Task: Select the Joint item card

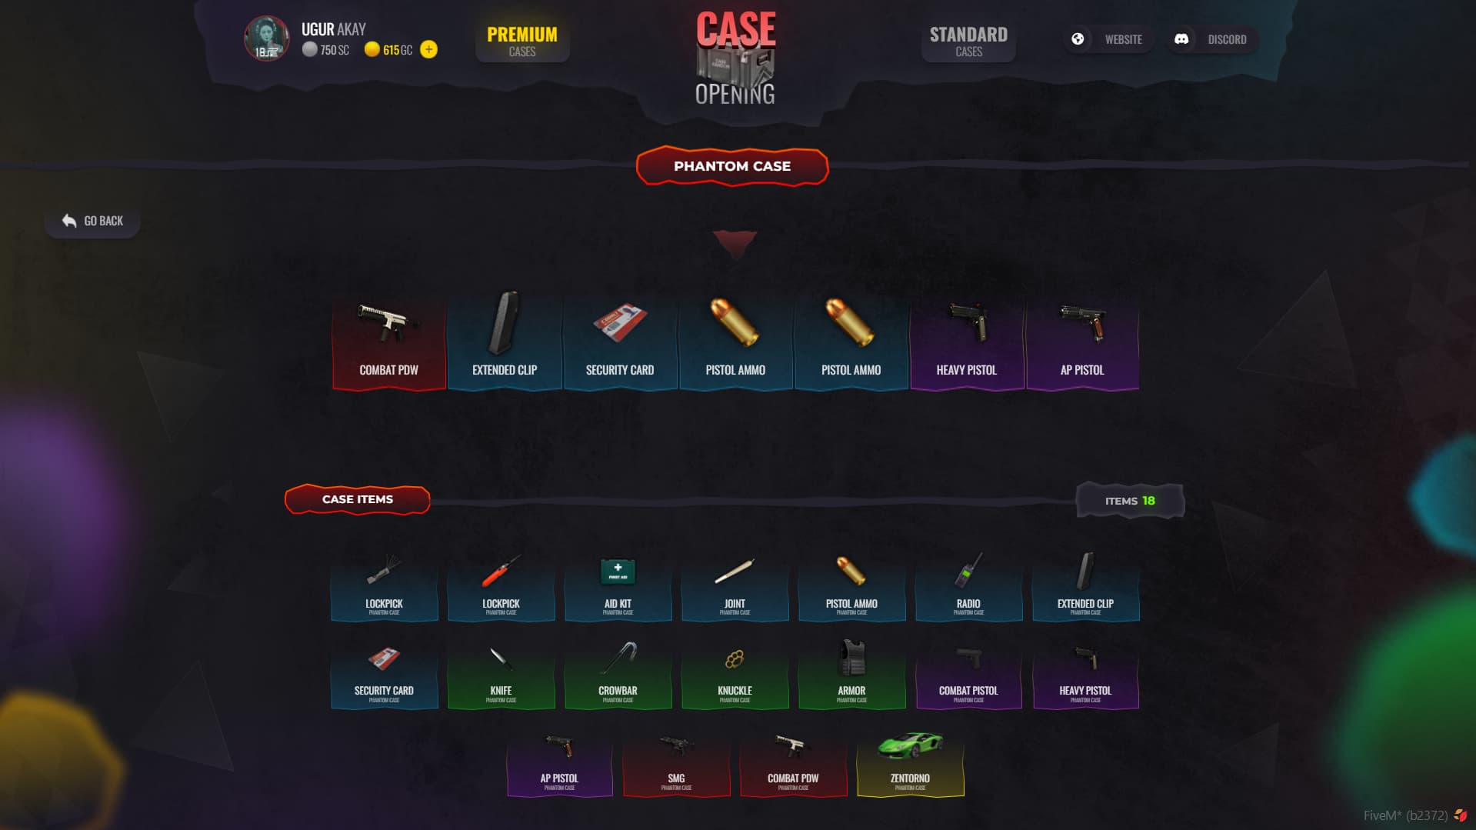Action: (735, 587)
